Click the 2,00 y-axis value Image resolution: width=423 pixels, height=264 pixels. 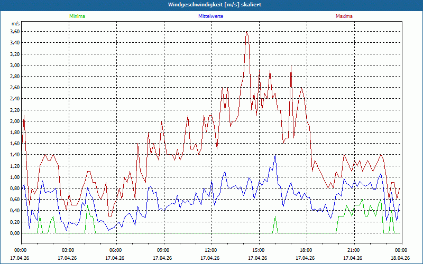(15, 121)
